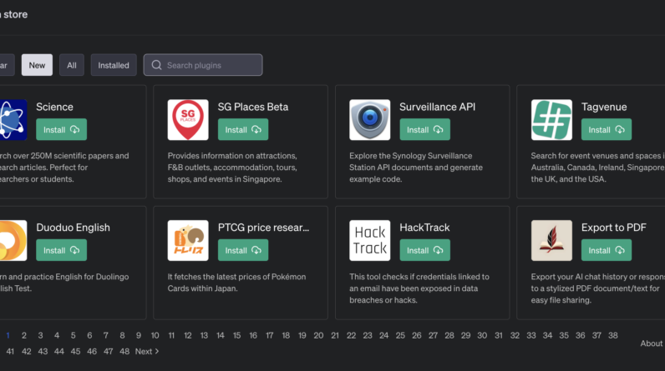
Task: Click the SG Places Beta pin logo
Action: point(188,120)
